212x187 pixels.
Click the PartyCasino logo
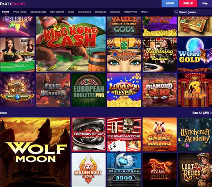click(x=13, y=4)
